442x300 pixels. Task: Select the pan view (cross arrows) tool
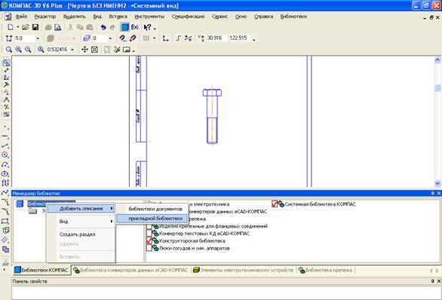(84, 50)
